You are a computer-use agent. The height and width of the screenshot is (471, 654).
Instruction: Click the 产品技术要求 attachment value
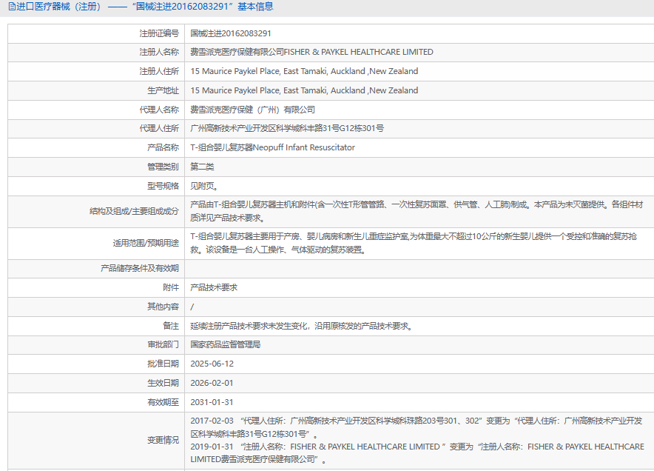coord(214,287)
